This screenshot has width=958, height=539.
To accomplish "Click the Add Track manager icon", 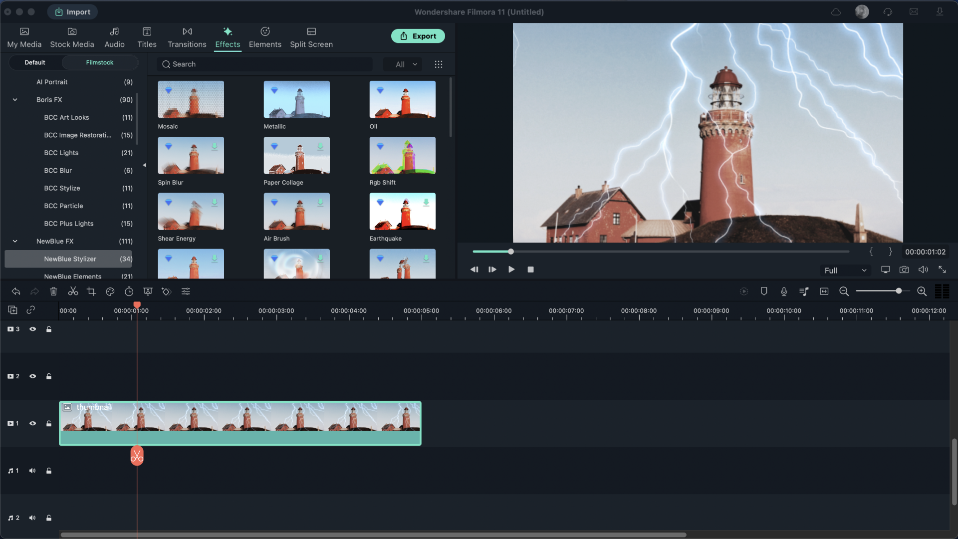I will click(x=13, y=310).
